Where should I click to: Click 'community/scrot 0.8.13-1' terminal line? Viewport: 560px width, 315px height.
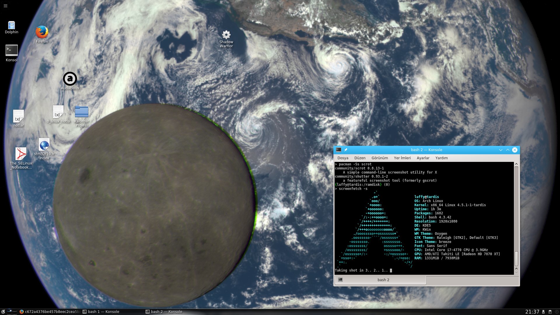[x=359, y=168]
